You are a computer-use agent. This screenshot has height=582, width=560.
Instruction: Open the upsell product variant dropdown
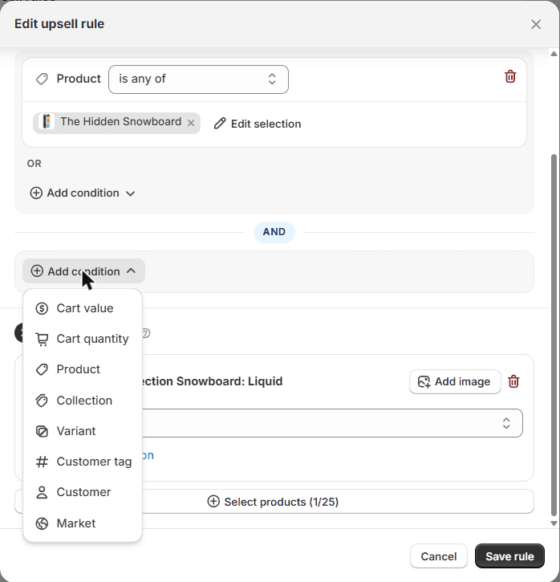(332, 423)
